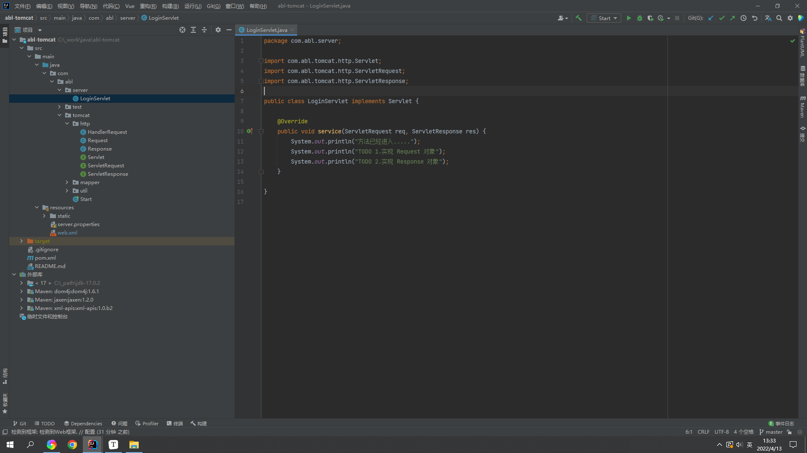Expand the util package folder
This screenshot has height=453, width=807.
(67, 190)
